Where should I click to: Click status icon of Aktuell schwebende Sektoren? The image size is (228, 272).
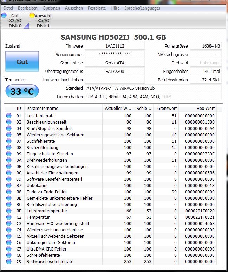coord(9,236)
